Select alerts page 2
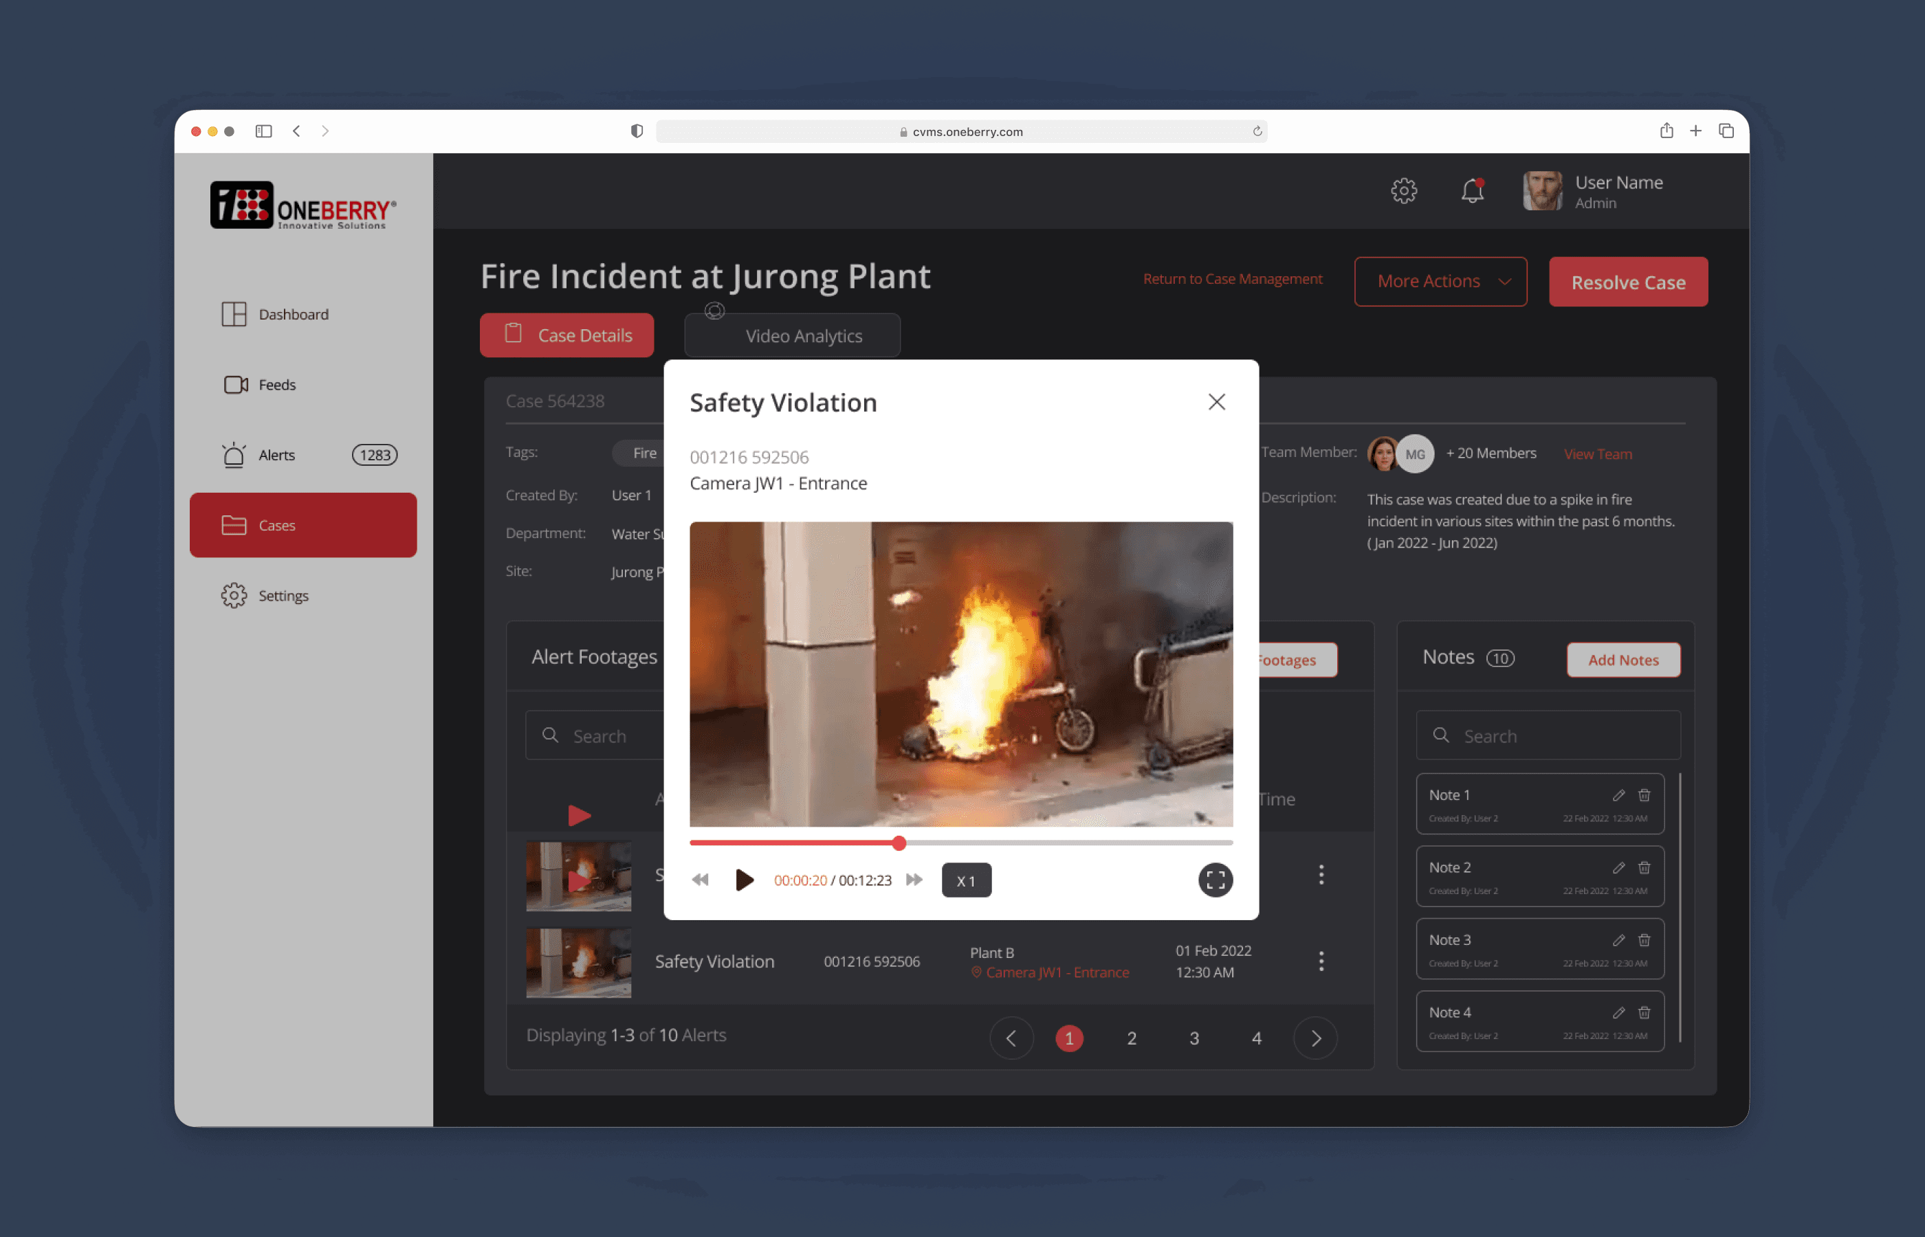Viewport: 1925px width, 1237px height. pyautogui.click(x=1131, y=1038)
